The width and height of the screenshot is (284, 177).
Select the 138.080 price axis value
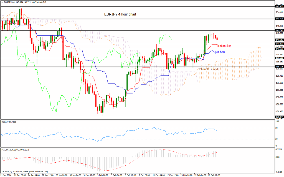click(280, 83)
